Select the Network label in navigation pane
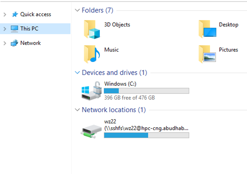Screen dimensions: 247x174 pos(31,43)
